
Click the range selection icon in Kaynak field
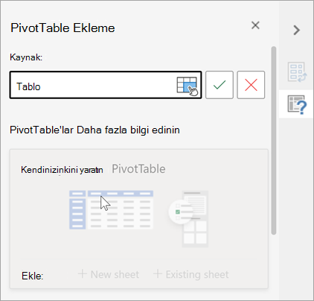click(x=188, y=86)
